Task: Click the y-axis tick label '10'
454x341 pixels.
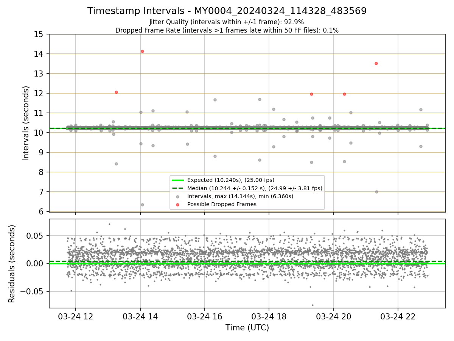Action: (39, 133)
